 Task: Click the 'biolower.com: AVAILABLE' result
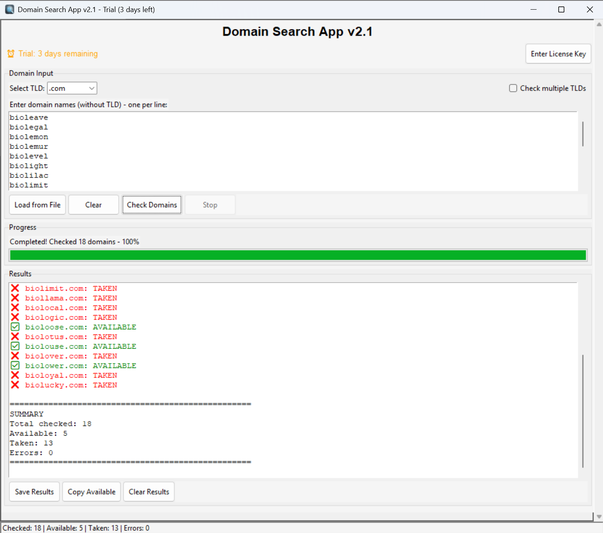pos(81,366)
